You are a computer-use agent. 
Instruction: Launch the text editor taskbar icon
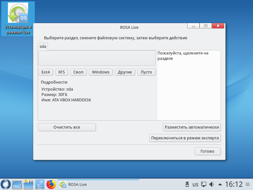tap(40, 184)
